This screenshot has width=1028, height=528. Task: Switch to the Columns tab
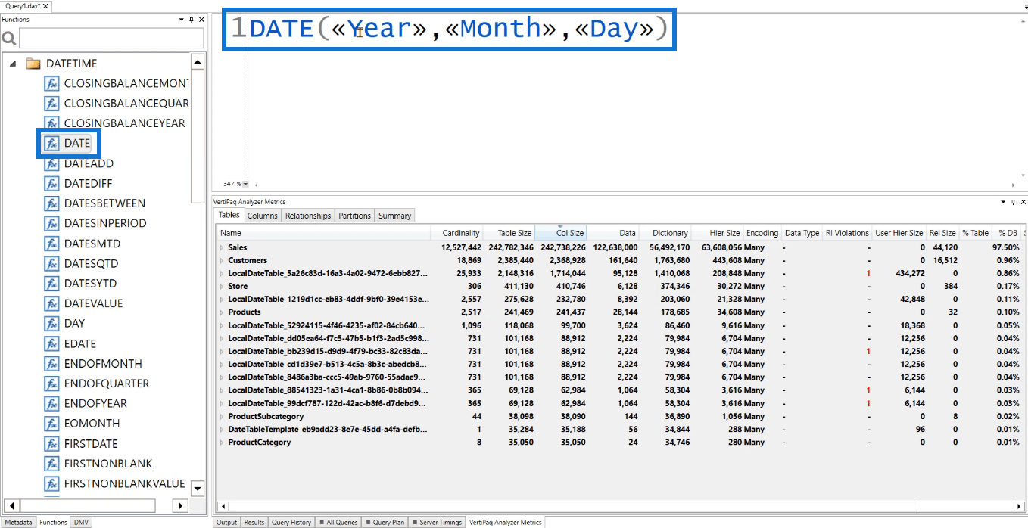263,216
